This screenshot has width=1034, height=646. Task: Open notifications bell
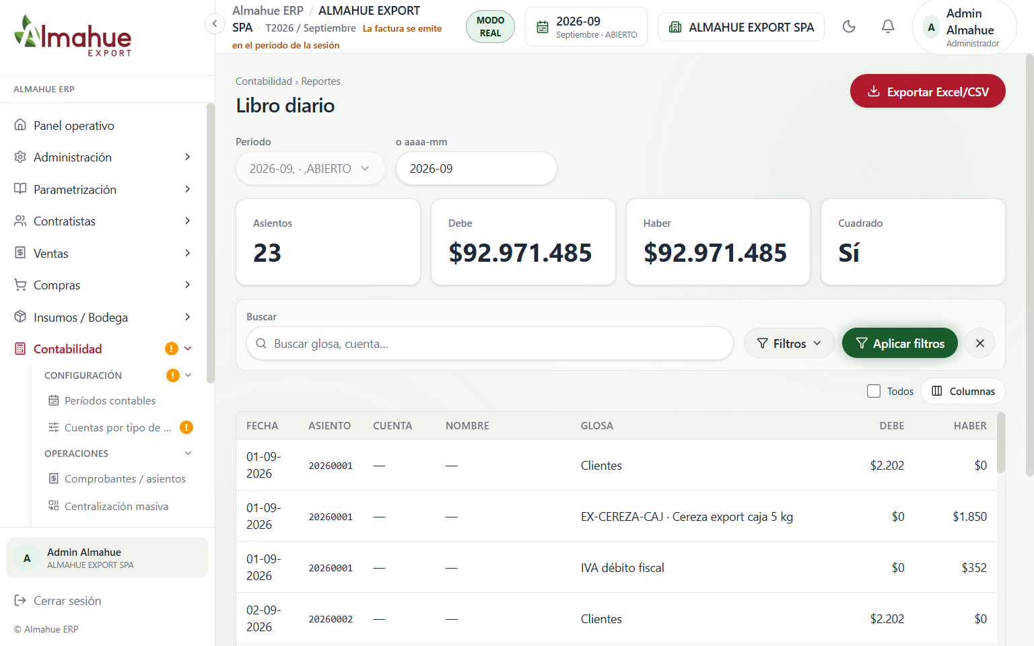[x=888, y=27]
